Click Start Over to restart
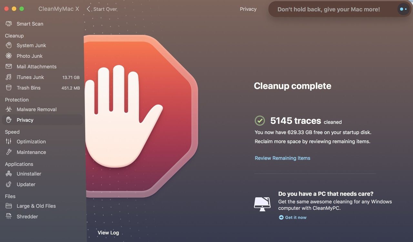The width and height of the screenshot is (413, 242). click(x=105, y=9)
